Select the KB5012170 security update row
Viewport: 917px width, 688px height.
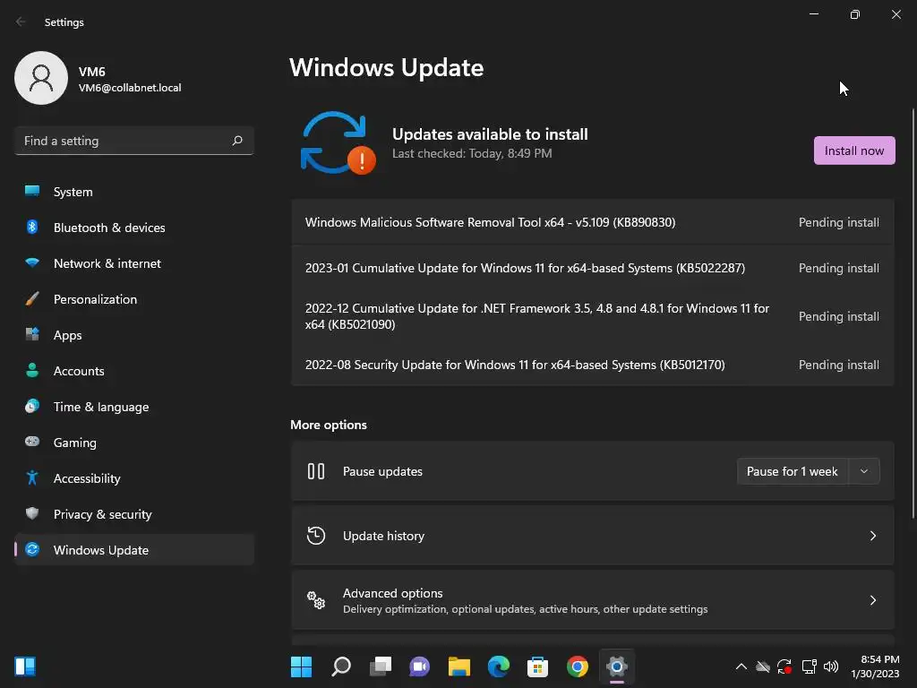click(593, 365)
